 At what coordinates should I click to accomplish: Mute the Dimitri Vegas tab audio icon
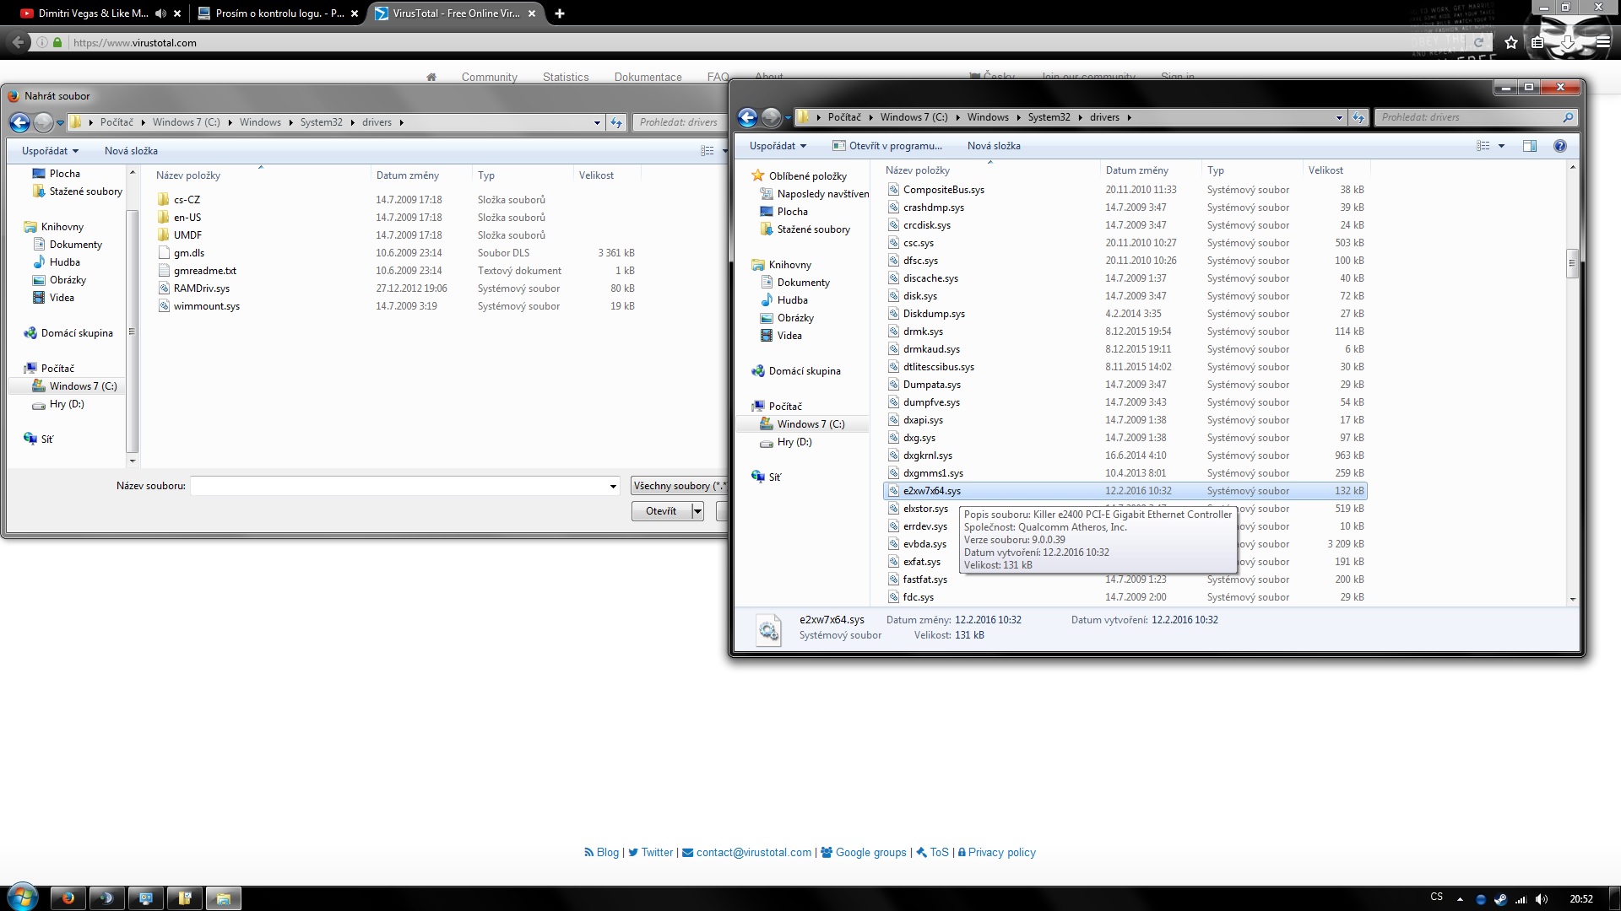pyautogui.click(x=160, y=13)
